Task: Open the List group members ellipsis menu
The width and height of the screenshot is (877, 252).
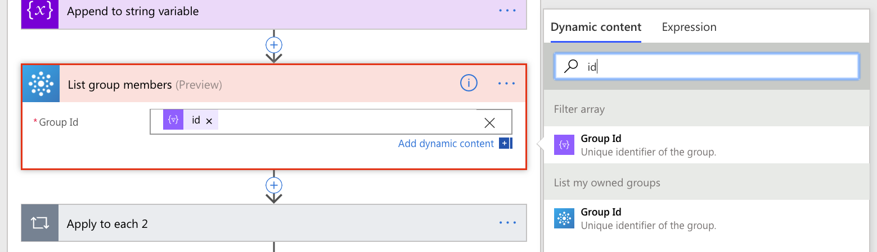Action: (x=507, y=84)
